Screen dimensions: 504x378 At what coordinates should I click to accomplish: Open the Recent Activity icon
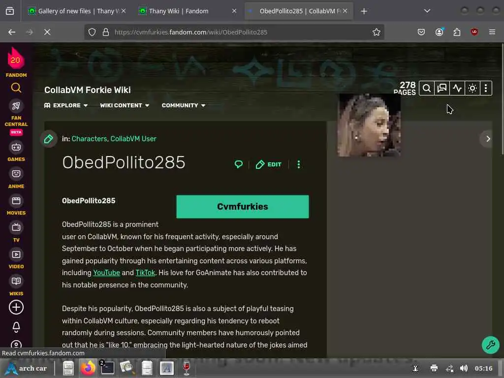pyautogui.click(x=457, y=88)
